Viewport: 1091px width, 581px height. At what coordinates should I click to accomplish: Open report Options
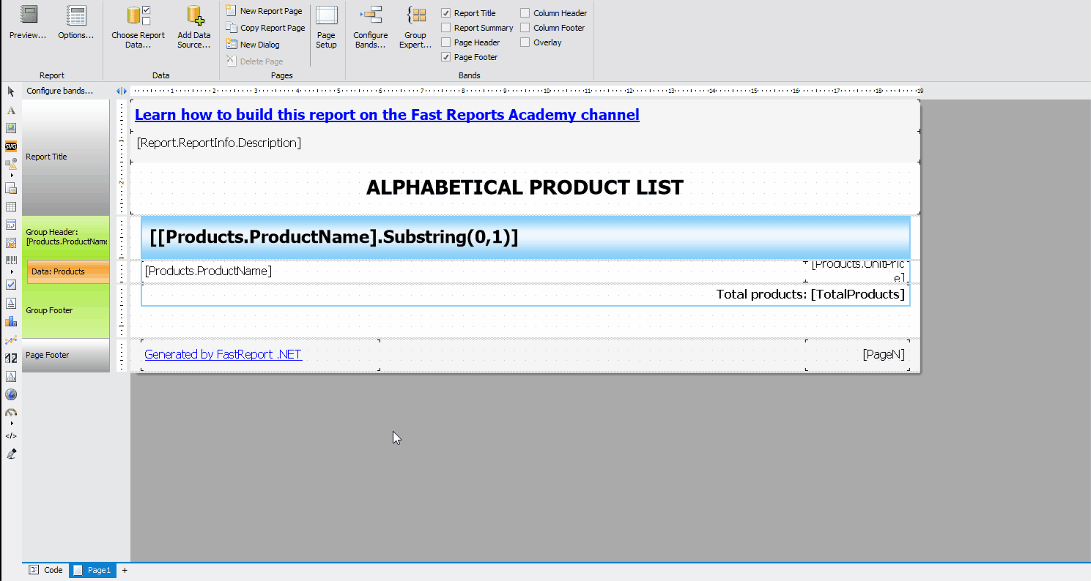point(76,23)
